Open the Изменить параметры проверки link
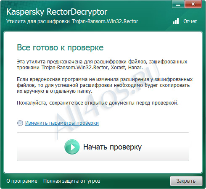This screenshot has width=206, height=189. tap(62, 123)
